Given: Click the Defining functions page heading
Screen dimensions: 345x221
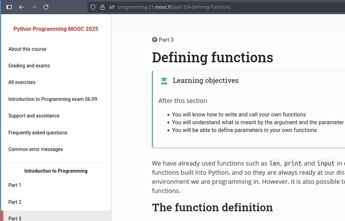Looking at the screenshot, I should pyautogui.click(x=212, y=57).
